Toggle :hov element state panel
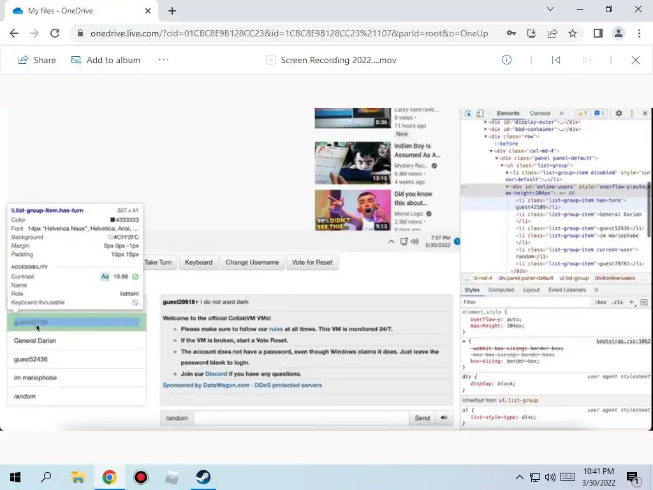The height and width of the screenshot is (490, 653). (x=601, y=302)
